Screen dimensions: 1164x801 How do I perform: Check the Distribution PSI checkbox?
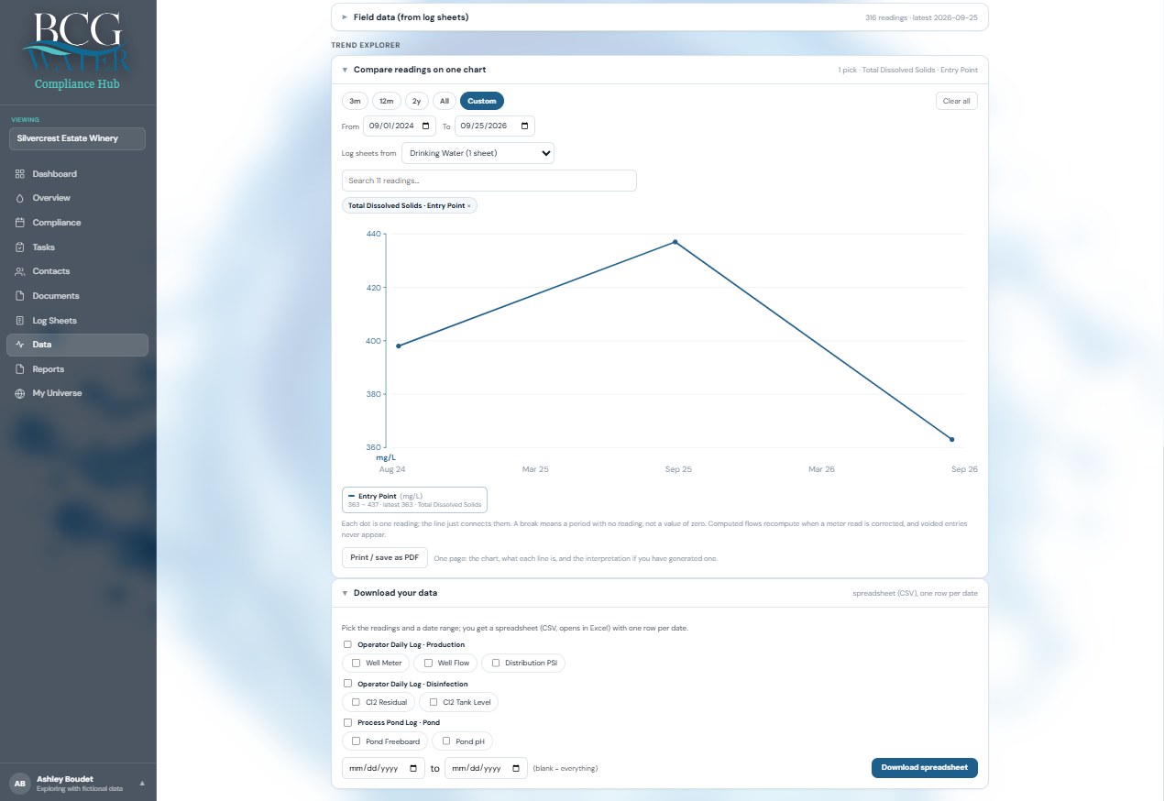tap(495, 663)
